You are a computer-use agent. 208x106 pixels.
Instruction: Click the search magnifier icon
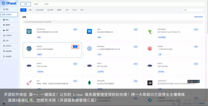(x=203, y=10)
